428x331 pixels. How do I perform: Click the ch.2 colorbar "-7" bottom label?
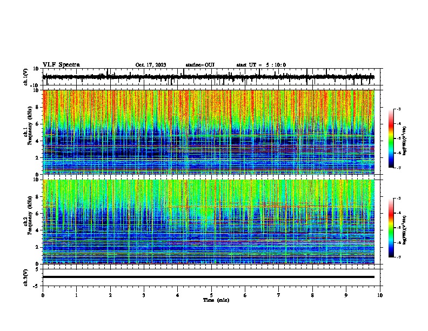point(399,257)
